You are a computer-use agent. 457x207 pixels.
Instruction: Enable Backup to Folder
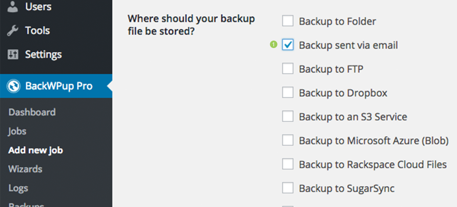point(288,21)
